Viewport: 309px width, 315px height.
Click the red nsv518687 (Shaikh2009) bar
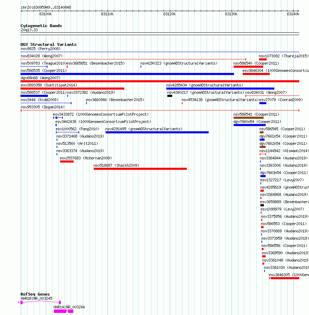click(x=140, y=169)
